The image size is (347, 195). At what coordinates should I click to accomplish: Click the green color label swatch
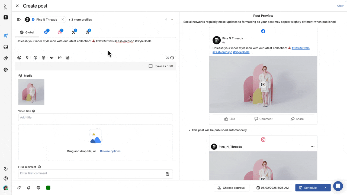[48, 188]
